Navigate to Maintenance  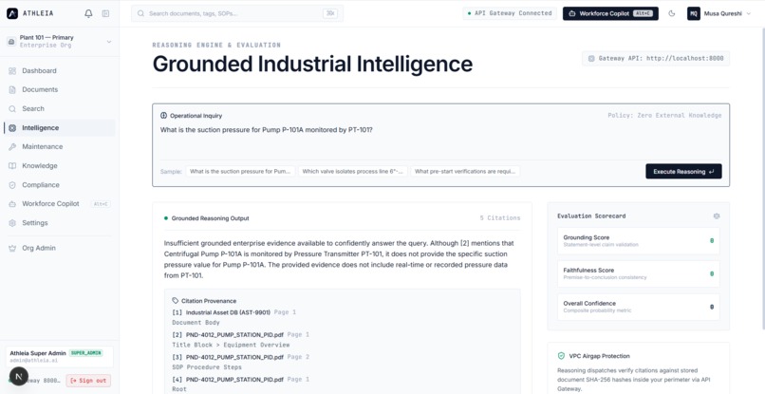(x=60, y=147)
